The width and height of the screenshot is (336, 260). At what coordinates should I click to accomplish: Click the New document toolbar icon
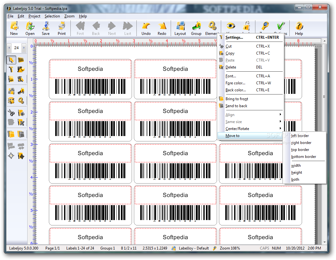[14, 28]
